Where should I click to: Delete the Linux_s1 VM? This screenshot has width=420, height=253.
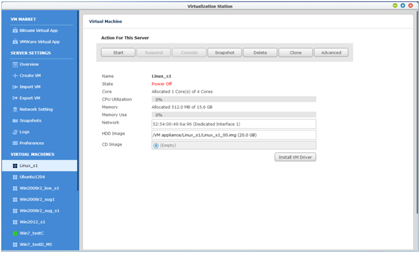click(260, 52)
